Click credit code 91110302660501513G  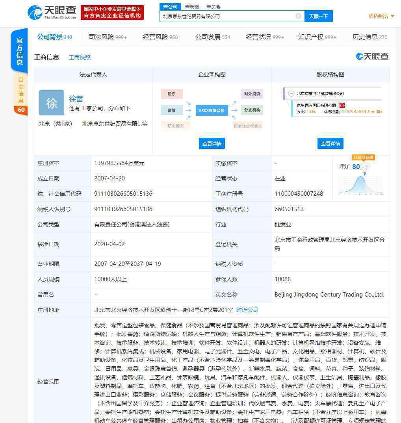pos(123,194)
